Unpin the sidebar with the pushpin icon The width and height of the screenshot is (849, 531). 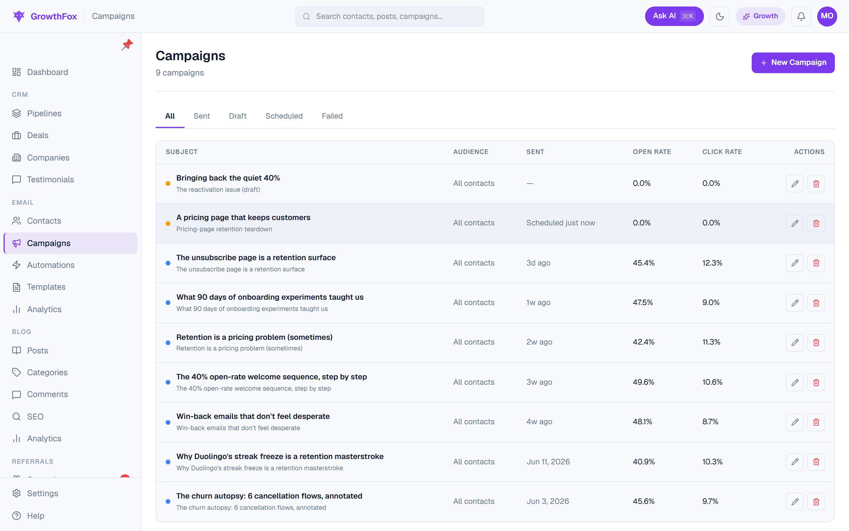pos(127,45)
